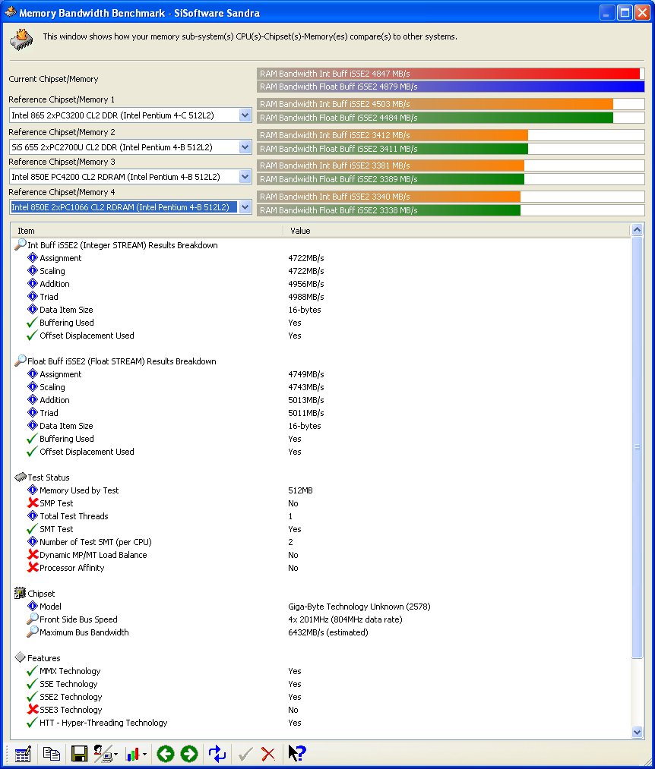The image size is (655, 769).
Task: Click the chip icon beside Test Status
Action: 20,477
